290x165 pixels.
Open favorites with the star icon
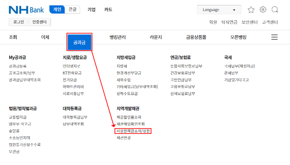pos(251,10)
